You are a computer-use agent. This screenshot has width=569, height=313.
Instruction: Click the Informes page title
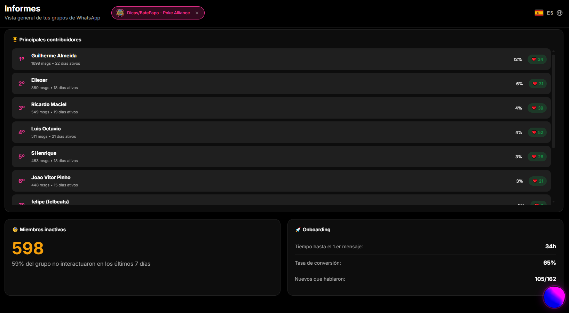(x=22, y=9)
